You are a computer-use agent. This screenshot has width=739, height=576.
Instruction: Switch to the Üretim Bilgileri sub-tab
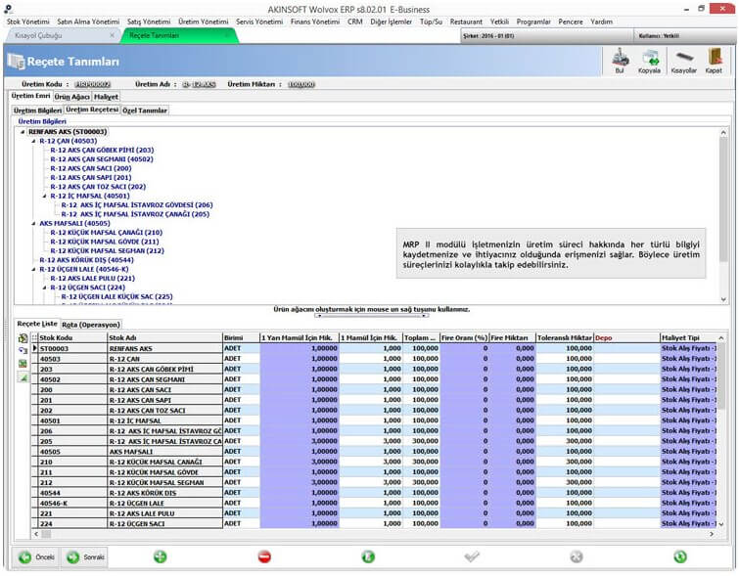37,111
